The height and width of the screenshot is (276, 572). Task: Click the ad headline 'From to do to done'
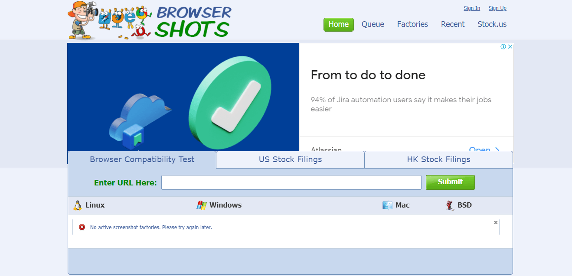(368, 75)
